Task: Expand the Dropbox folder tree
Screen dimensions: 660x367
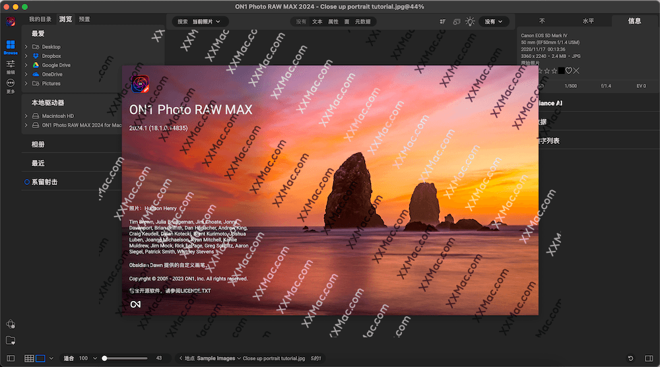Action: click(26, 56)
